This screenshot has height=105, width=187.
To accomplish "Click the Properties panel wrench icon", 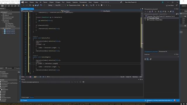I will coord(150,59).
